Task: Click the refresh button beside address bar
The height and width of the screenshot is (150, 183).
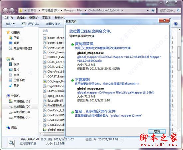Action: [x=153, y=11]
